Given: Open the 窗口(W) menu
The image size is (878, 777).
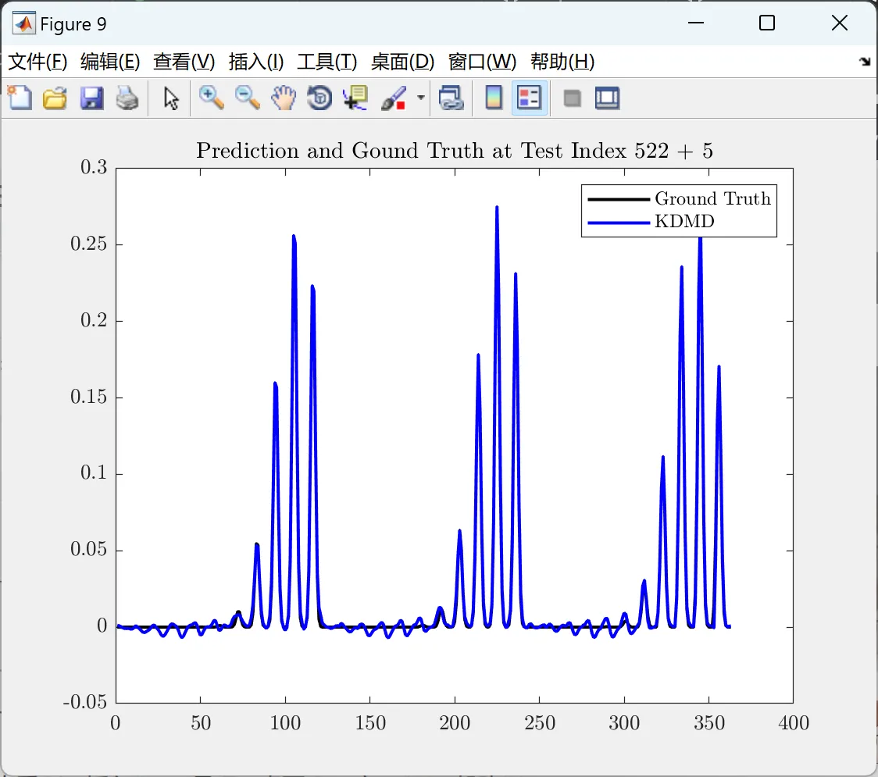Looking at the screenshot, I should 482,62.
